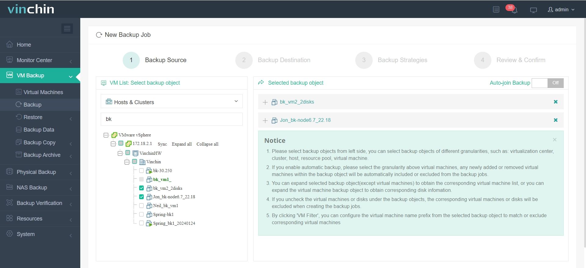Open the admin user dropdown
The image size is (586, 268).
point(561,9)
